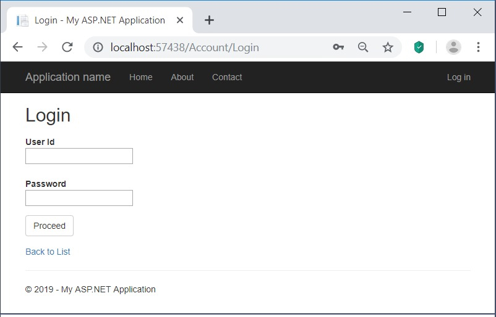Open the About page link
This screenshot has width=496, height=317.
182,77
